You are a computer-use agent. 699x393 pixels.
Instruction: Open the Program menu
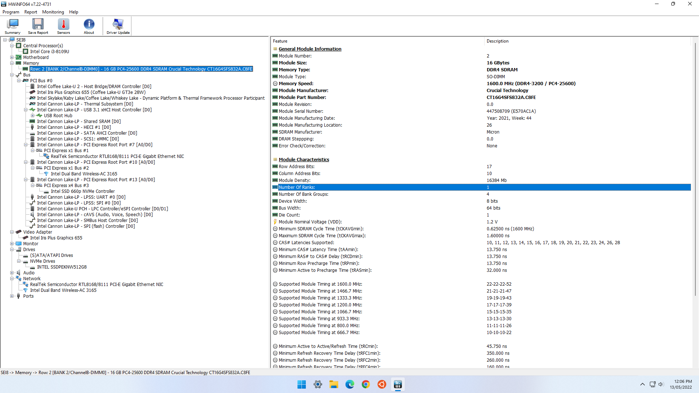tap(11, 12)
